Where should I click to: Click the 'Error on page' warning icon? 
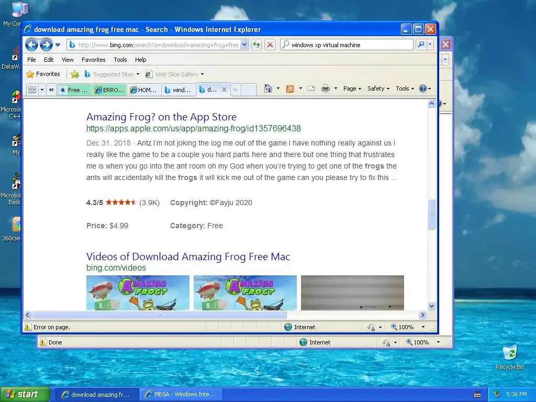click(x=28, y=327)
